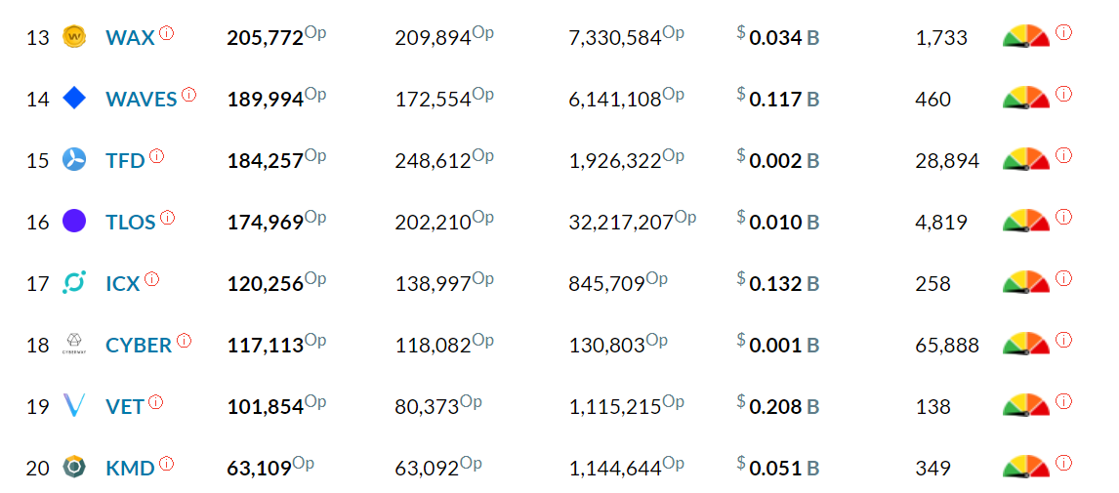1119x493 pixels.
Task: Open the WAVES coin link
Action: 142,100
